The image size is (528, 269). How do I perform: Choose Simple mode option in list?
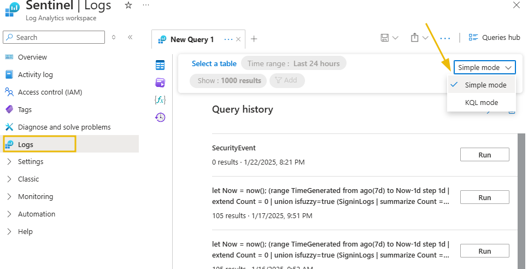click(482, 85)
